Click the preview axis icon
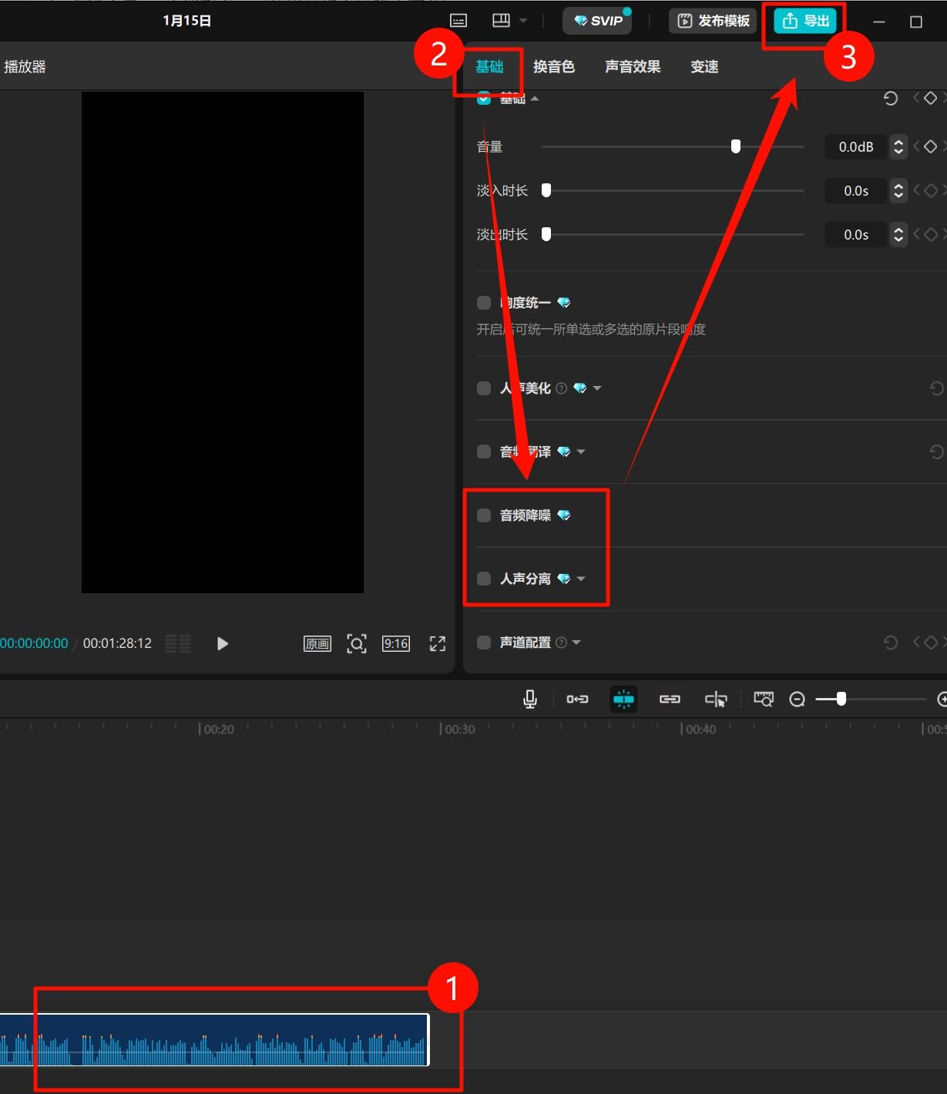947x1094 pixels. pos(716,699)
